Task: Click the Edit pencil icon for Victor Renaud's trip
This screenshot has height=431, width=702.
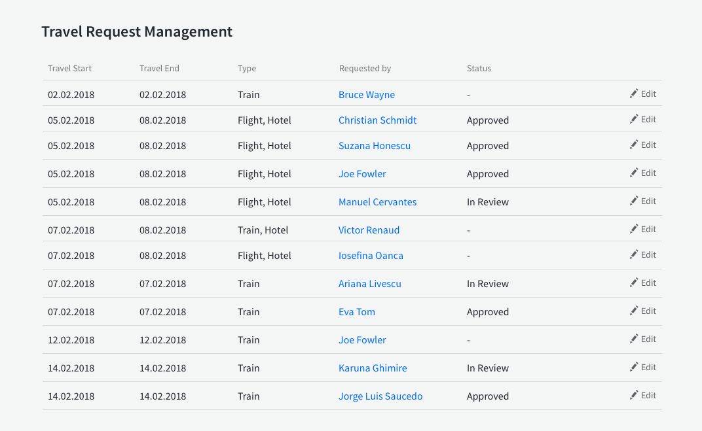Action: tap(634, 228)
